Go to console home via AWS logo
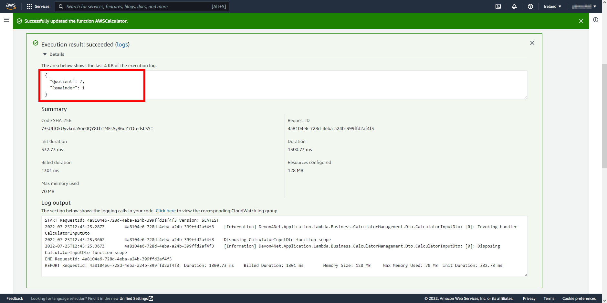The height and width of the screenshot is (303, 607). [11, 6]
